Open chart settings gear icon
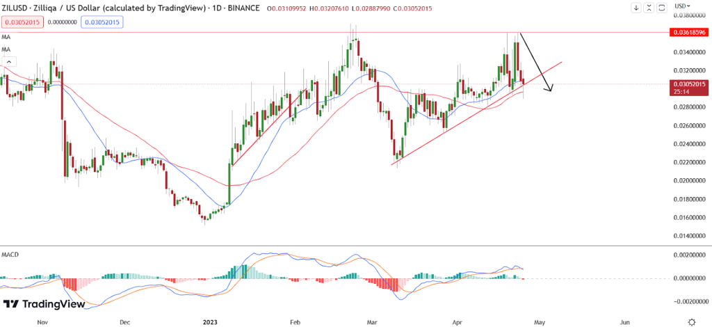 click(692, 321)
